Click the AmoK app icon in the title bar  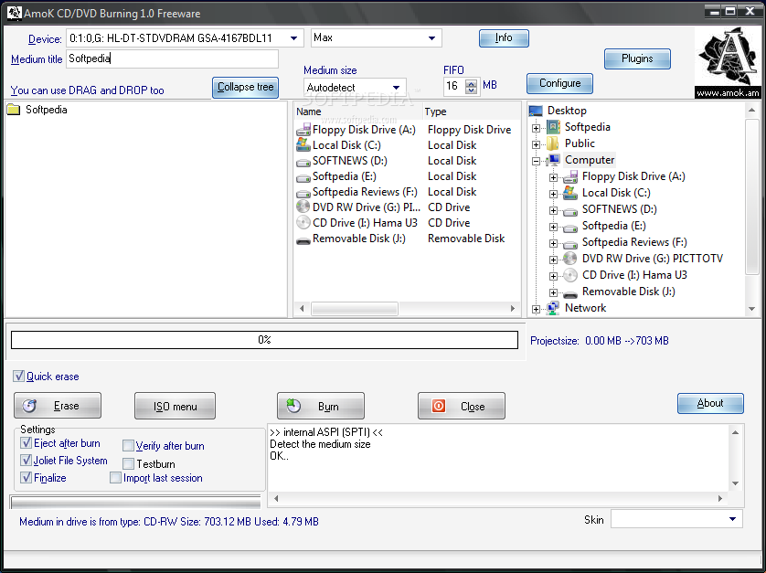[x=15, y=13]
